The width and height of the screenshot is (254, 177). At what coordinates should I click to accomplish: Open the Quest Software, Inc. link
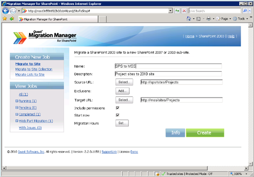pos(31,152)
